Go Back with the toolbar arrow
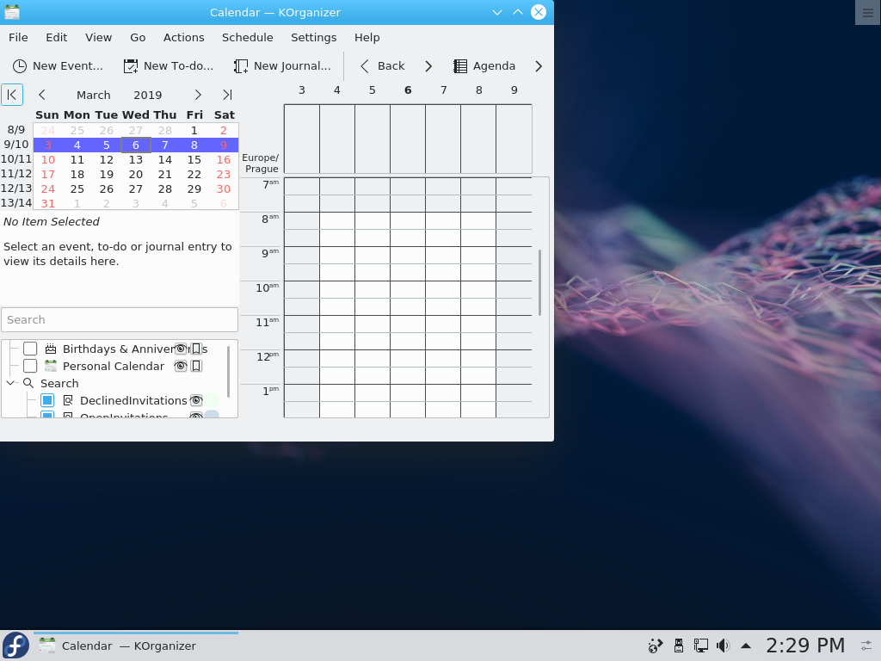The height and width of the screenshot is (661, 881). (x=383, y=65)
